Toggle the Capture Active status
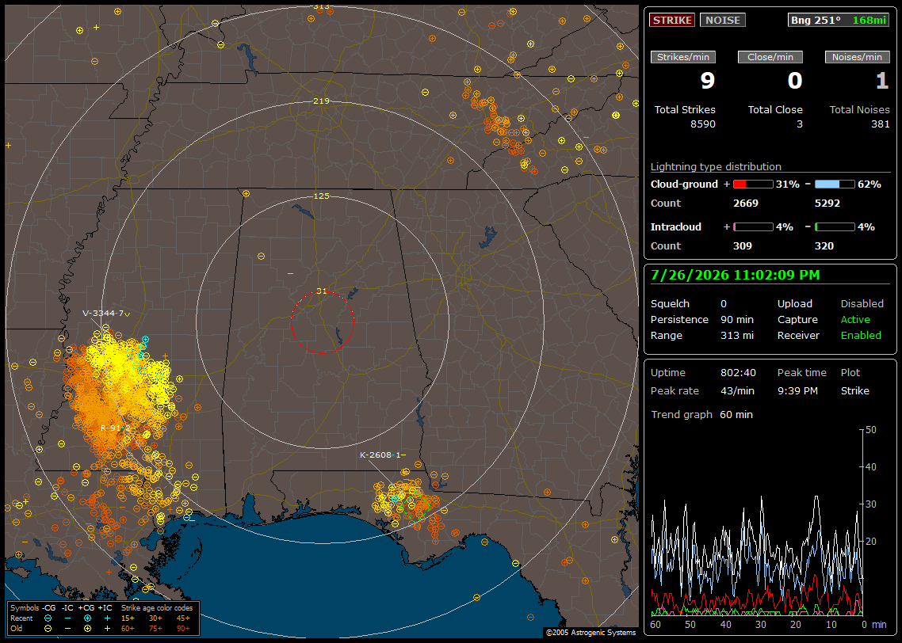This screenshot has width=902, height=643. tap(854, 319)
